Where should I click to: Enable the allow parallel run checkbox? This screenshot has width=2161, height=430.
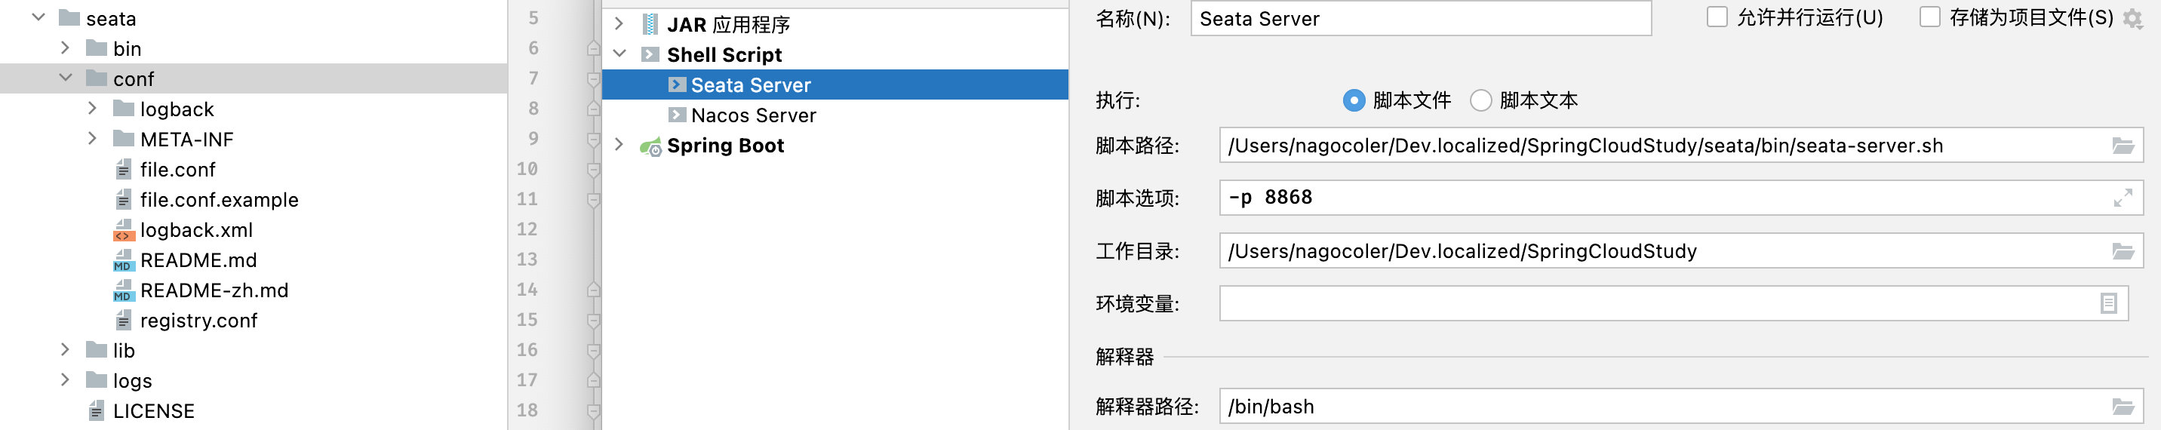click(x=1717, y=17)
